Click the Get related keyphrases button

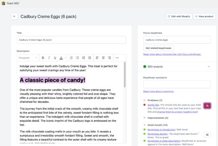click(x=158, y=48)
